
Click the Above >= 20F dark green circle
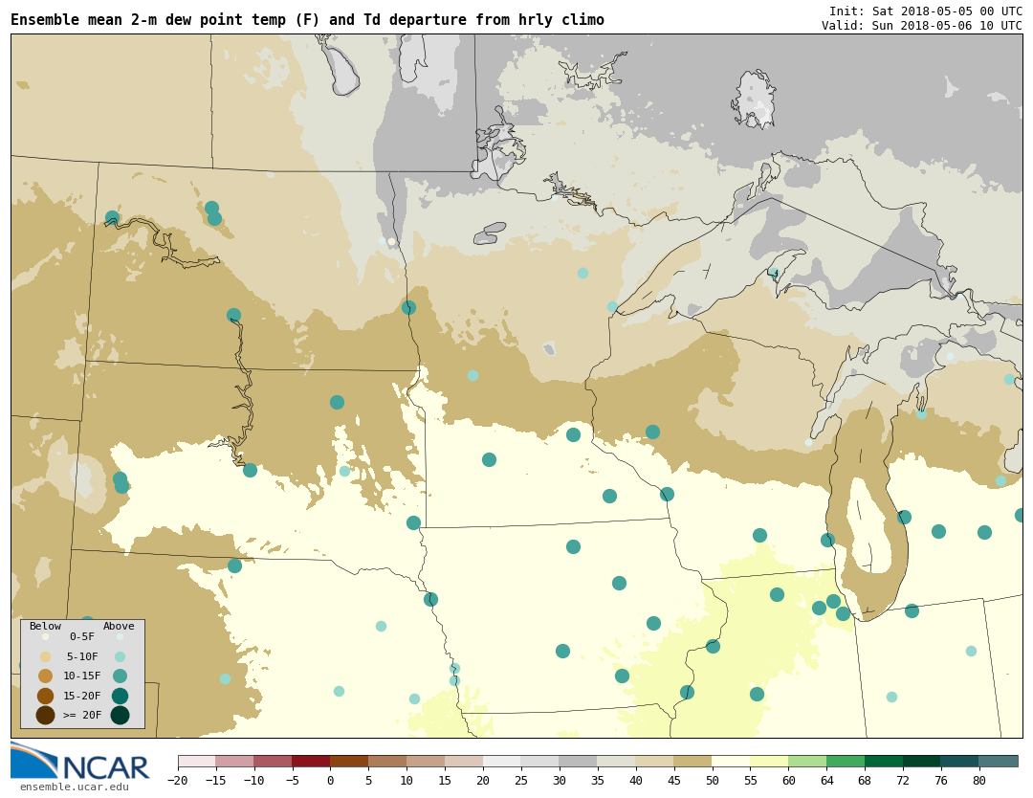[120, 715]
